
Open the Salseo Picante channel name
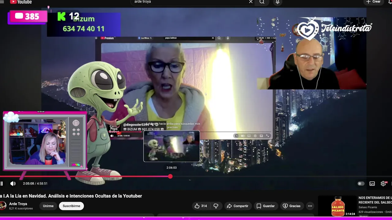coord(368,207)
